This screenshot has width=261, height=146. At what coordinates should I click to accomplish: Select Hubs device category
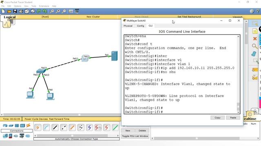[x=17, y=126]
